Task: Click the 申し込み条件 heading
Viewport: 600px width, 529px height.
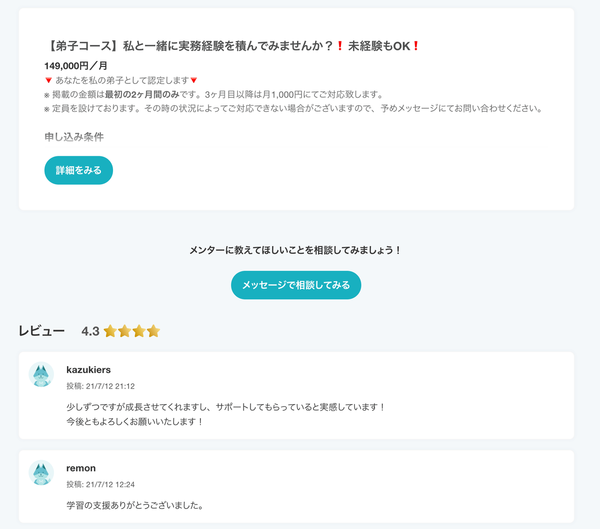Action: coord(74,137)
